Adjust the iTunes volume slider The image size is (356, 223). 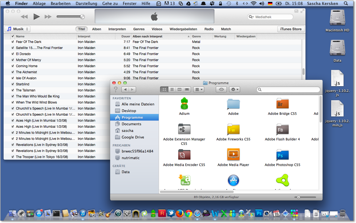(x=71, y=17)
